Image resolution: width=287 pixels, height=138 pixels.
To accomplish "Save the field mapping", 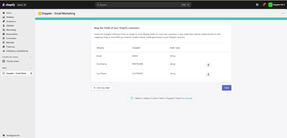I will [x=227, y=88].
